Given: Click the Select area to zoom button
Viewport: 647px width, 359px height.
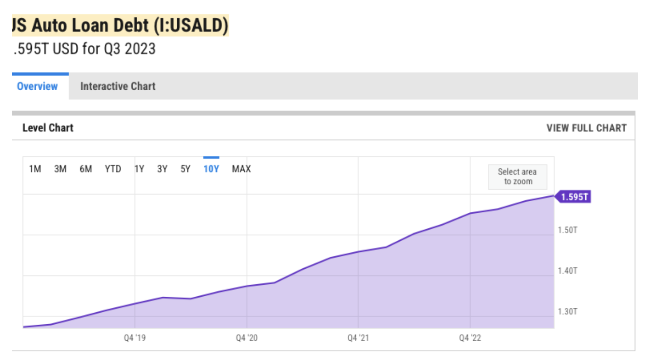Looking at the screenshot, I should pyautogui.click(x=517, y=177).
